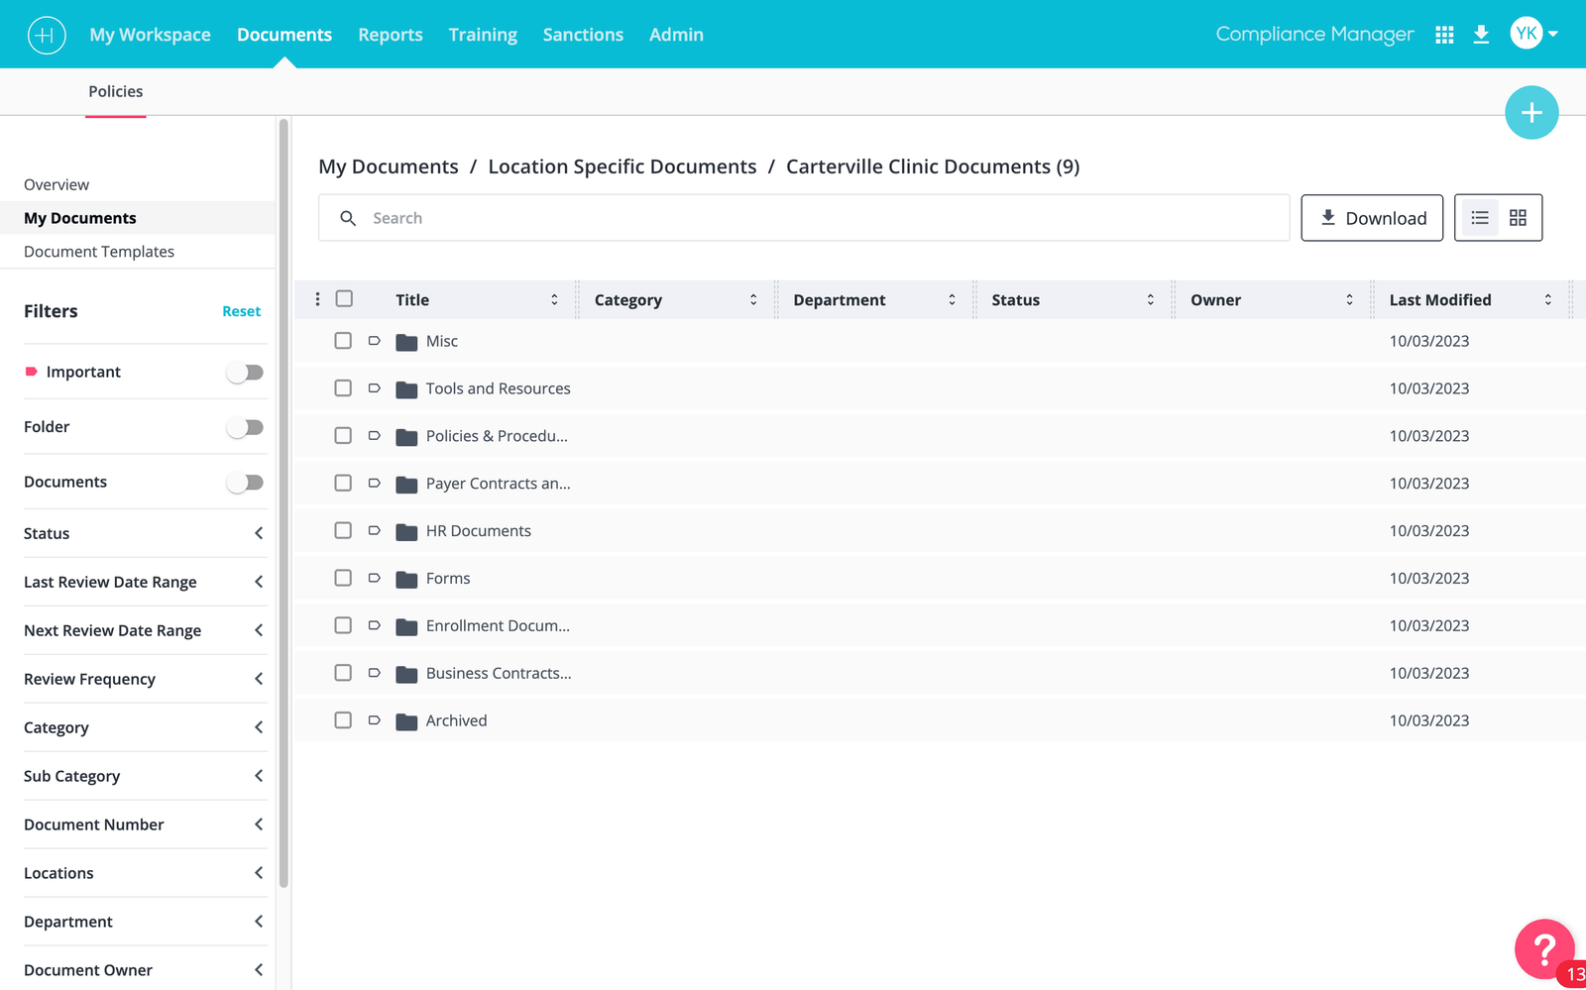Screen dimensions: 1586x990
Task: Check the select-all header checkbox
Action: 344,299
